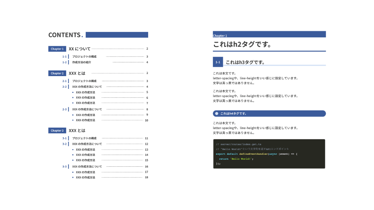Click the square bullet of the page 5 entry
Screen dimensions: 374x210
click(73, 92)
